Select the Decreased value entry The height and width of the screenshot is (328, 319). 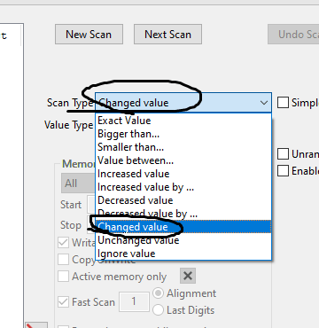click(183, 200)
